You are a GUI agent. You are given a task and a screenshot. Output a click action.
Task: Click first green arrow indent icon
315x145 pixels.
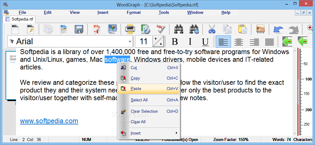pyautogui.click(x=287, y=41)
